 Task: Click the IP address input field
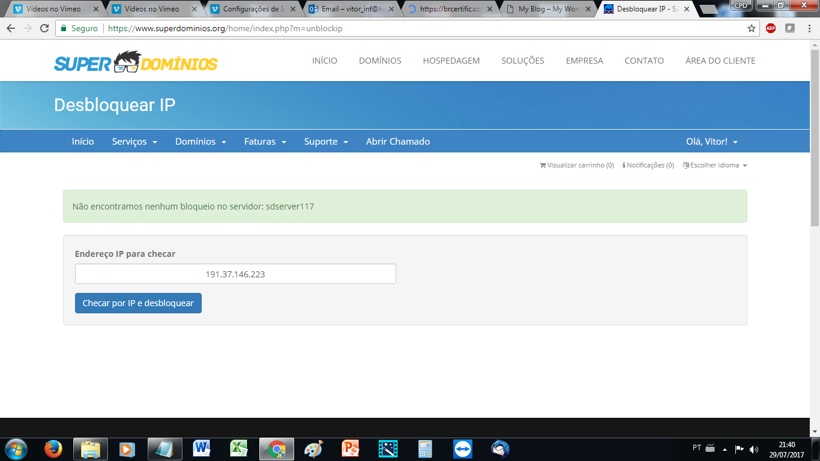point(235,274)
